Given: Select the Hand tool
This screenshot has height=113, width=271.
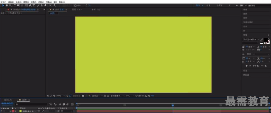Looking at the screenshot, I should coord(7,5).
